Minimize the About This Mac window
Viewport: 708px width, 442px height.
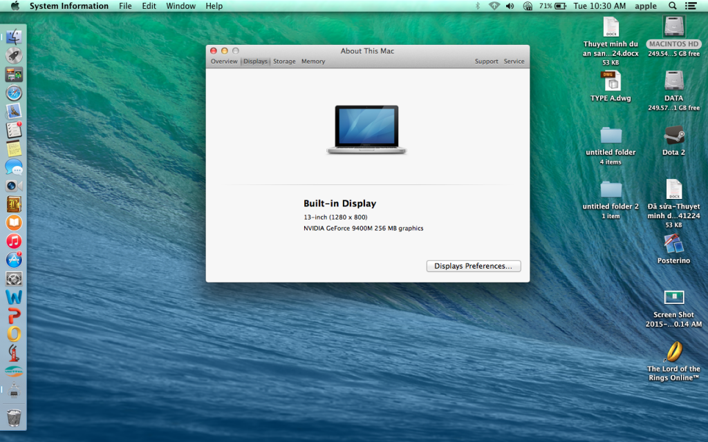tap(225, 51)
